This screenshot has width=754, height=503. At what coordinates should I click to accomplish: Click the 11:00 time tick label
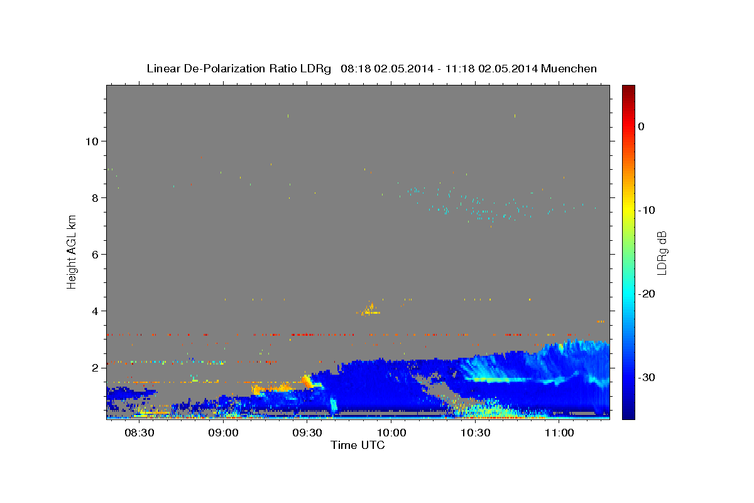tap(559, 433)
